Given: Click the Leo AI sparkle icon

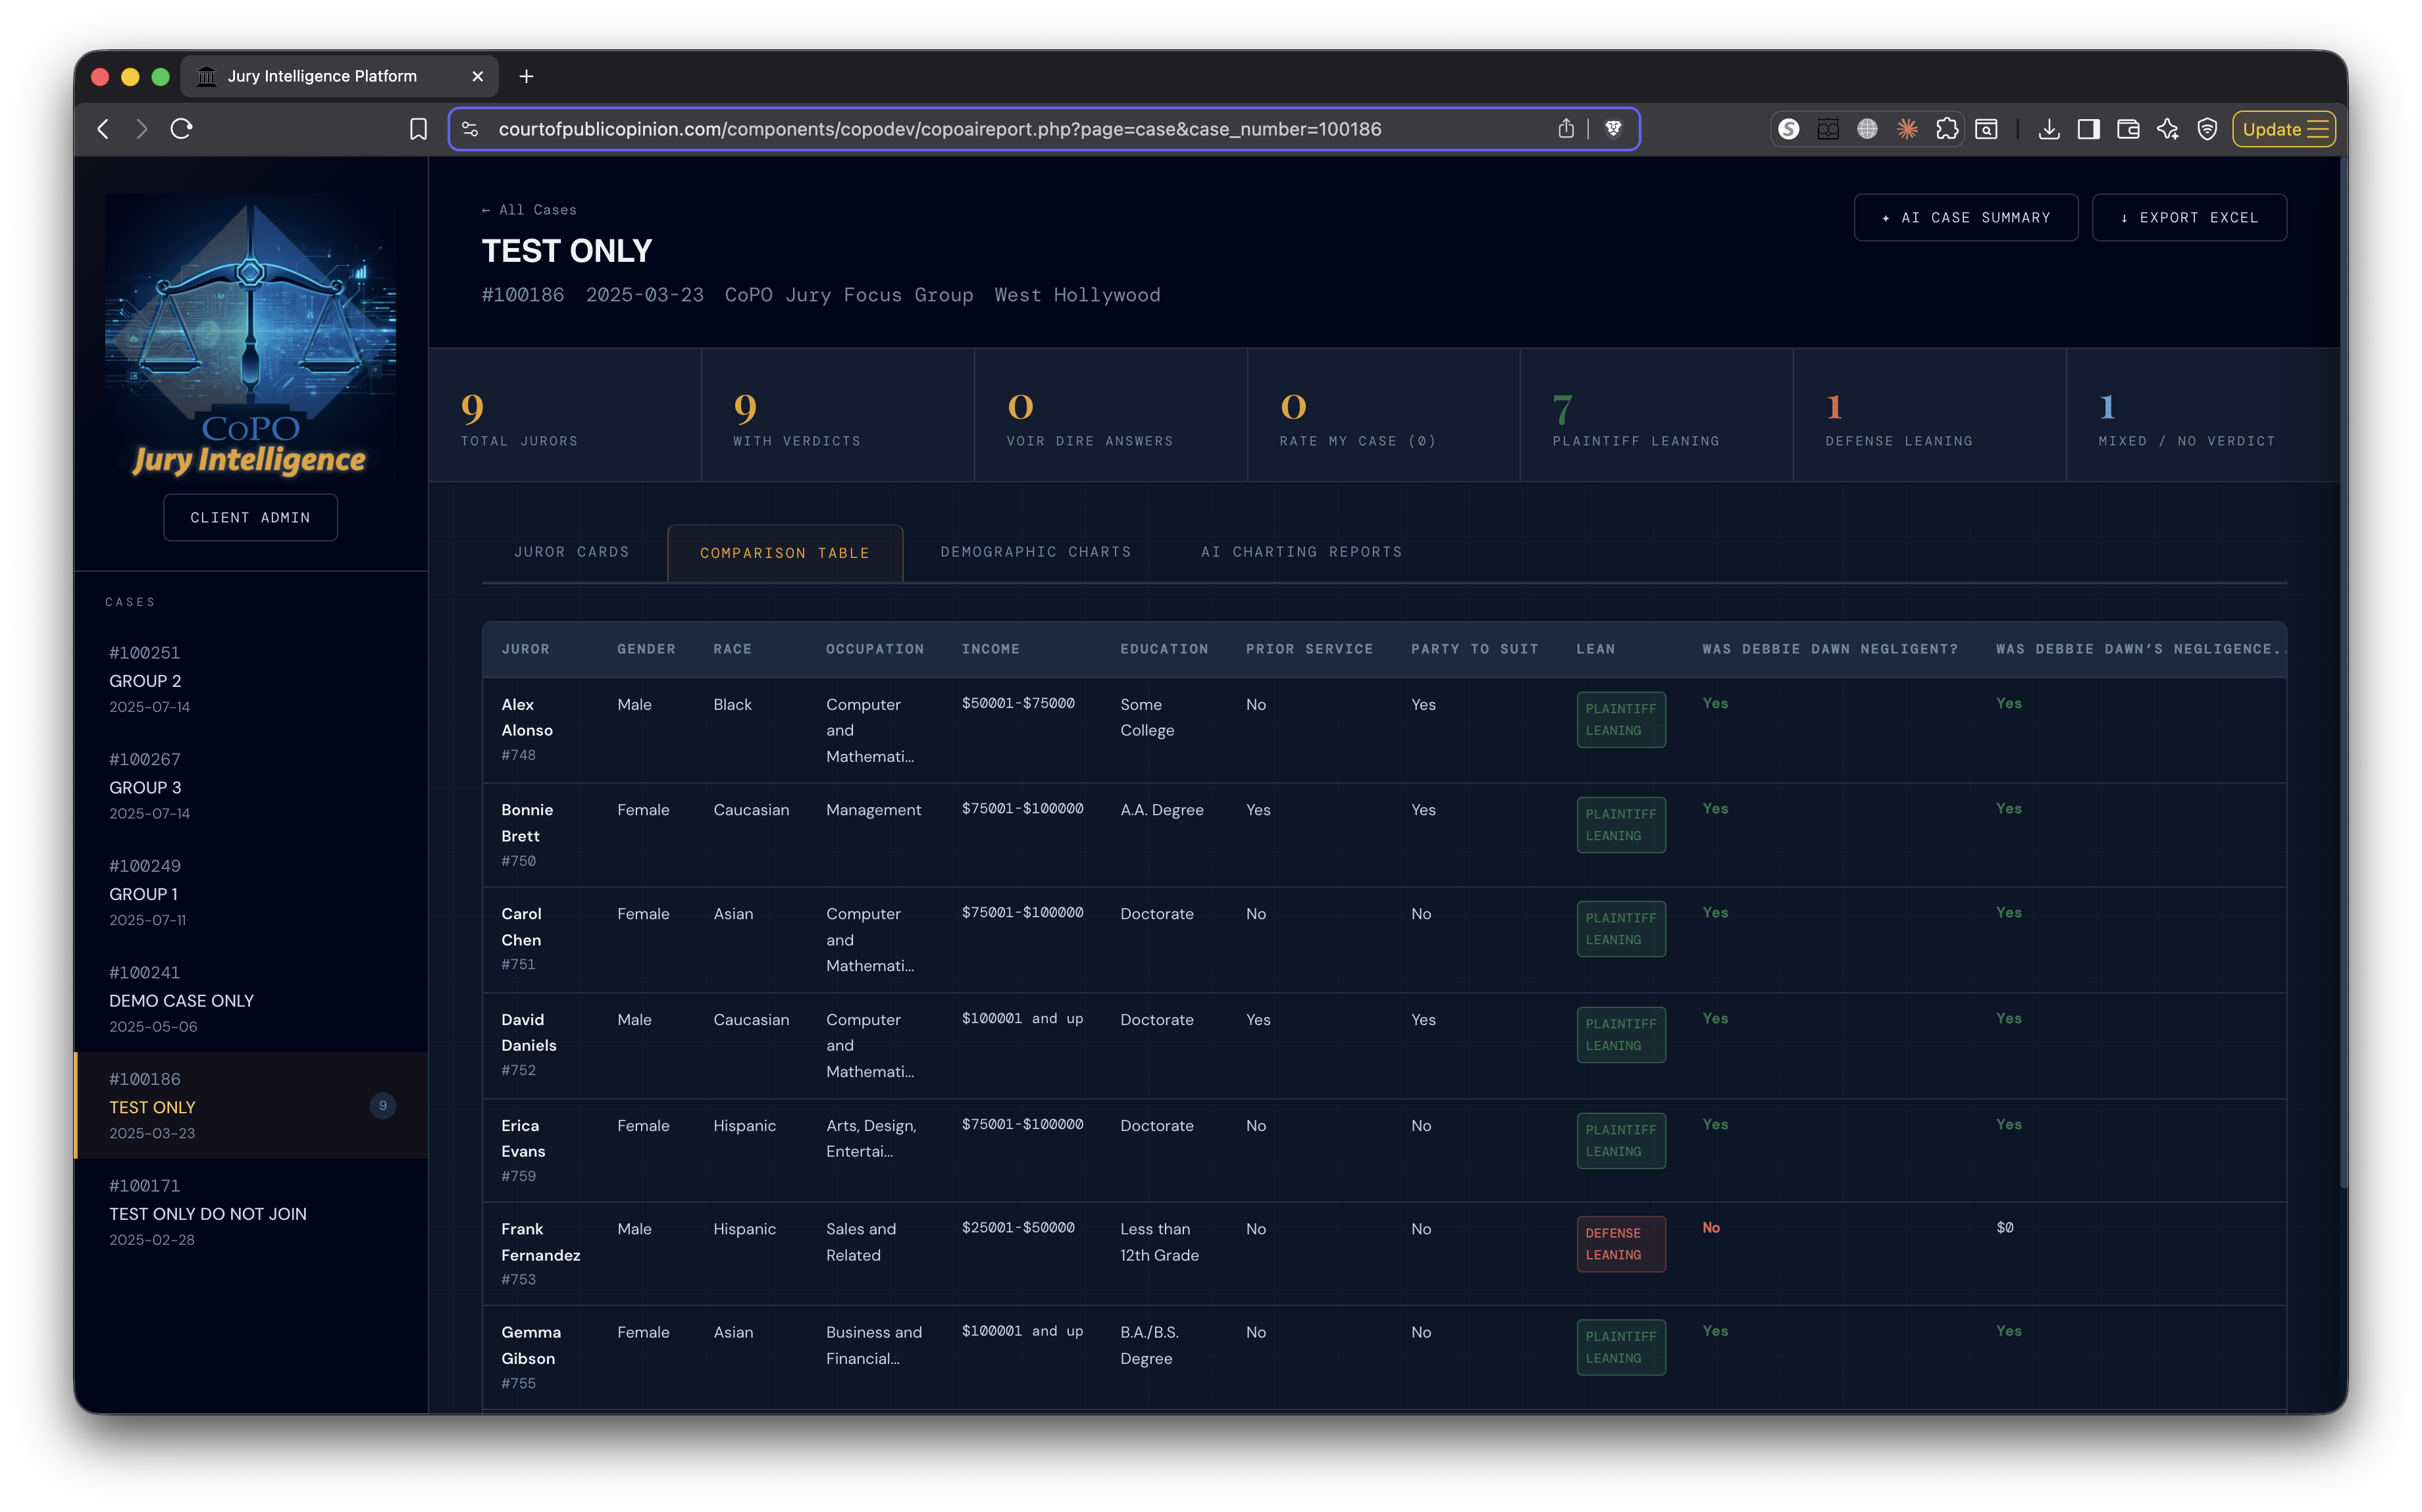Looking at the screenshot, I should coord(2167,129).
